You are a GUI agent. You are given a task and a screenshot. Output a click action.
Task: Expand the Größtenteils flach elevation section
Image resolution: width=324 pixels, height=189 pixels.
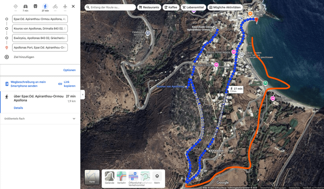[40, 119]
